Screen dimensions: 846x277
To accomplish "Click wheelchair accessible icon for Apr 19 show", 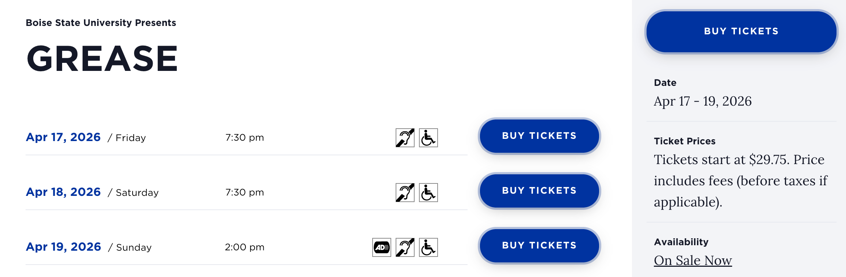I will coord(428,247).
